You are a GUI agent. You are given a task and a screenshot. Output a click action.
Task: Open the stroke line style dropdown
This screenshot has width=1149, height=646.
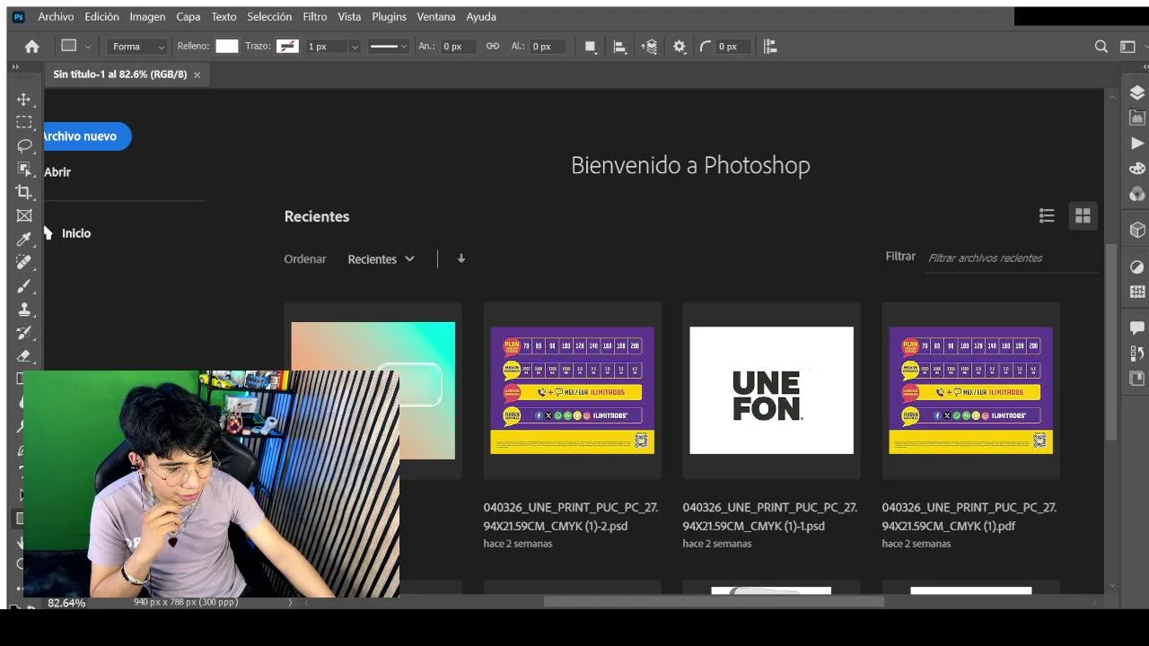pyautogui.click(x=389, y=47)
